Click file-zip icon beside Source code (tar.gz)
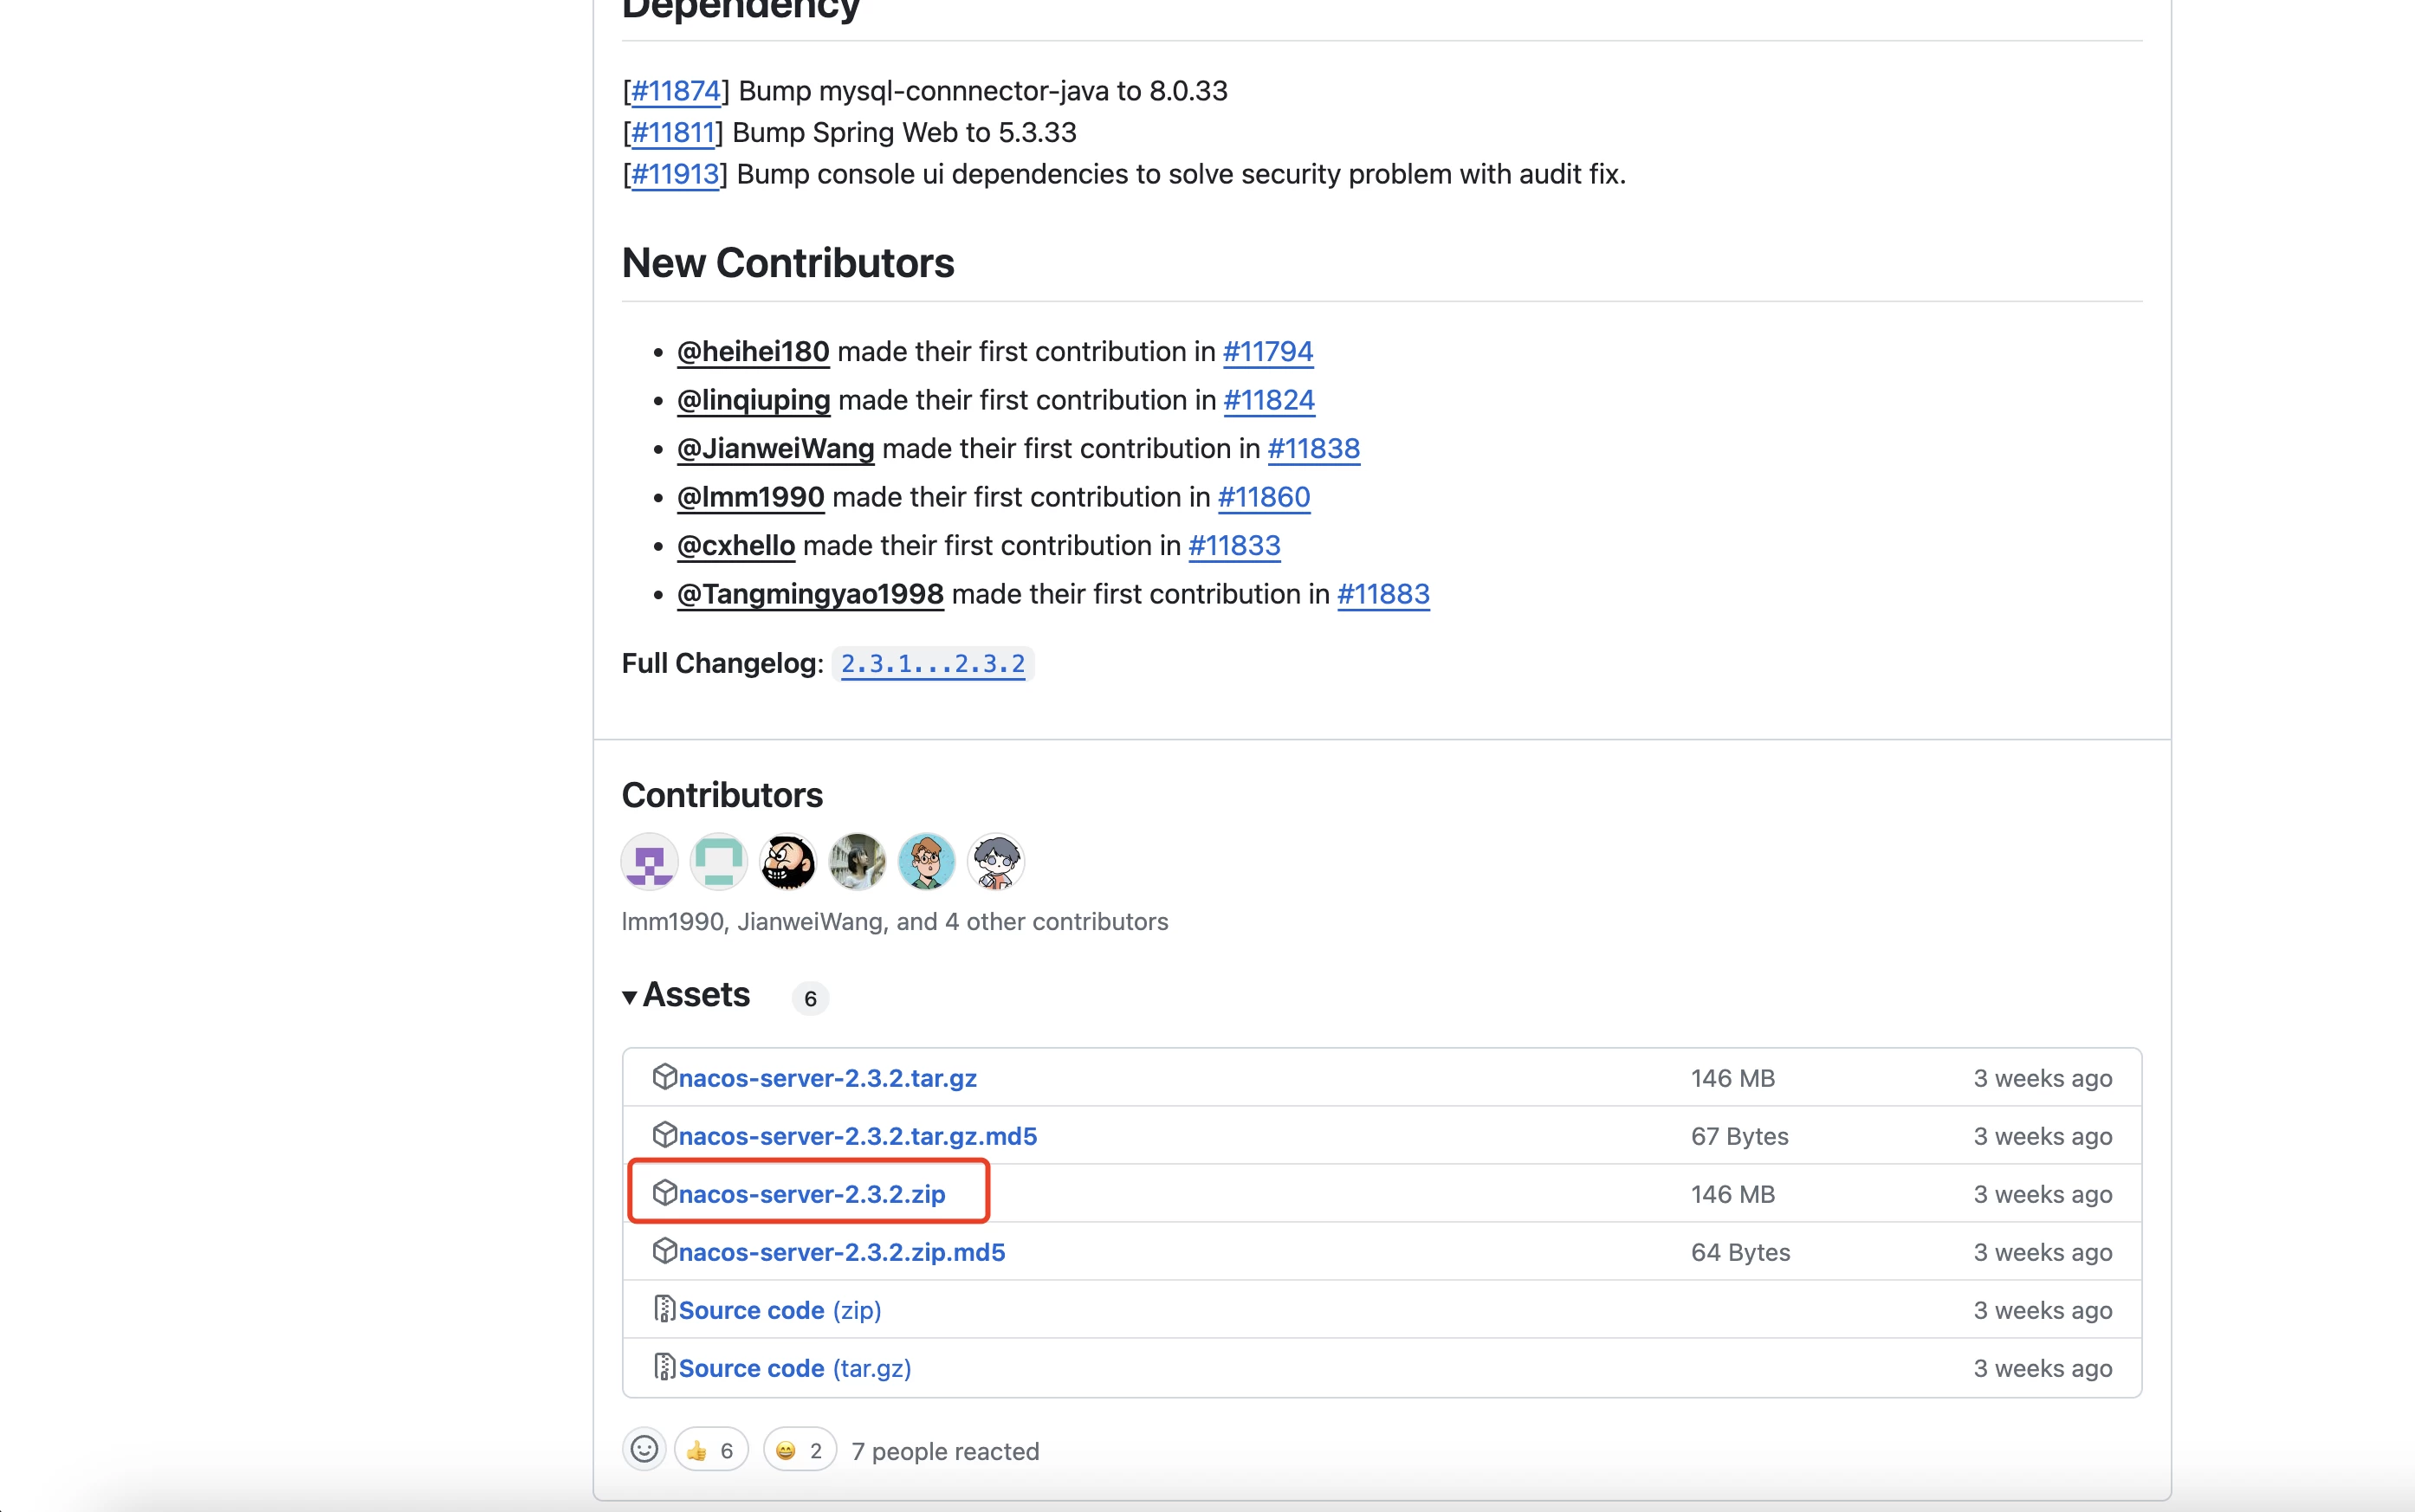 (x=665, y=1367)
